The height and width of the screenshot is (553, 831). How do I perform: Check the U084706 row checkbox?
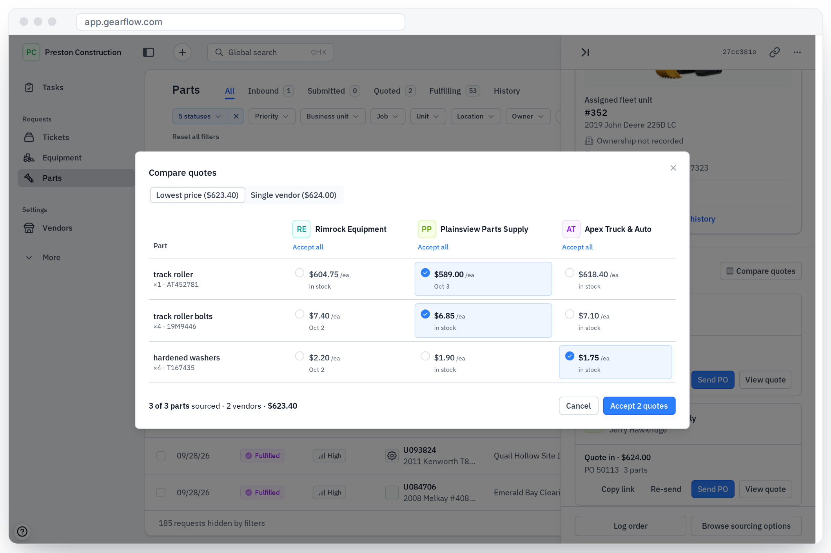161,493
